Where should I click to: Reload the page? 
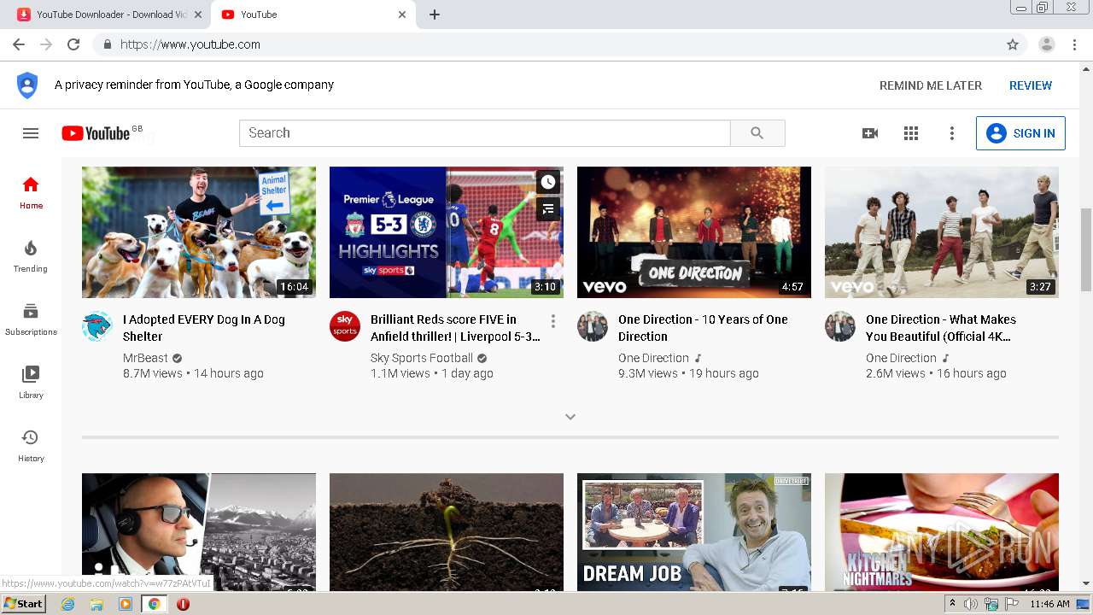pos(73,44)
